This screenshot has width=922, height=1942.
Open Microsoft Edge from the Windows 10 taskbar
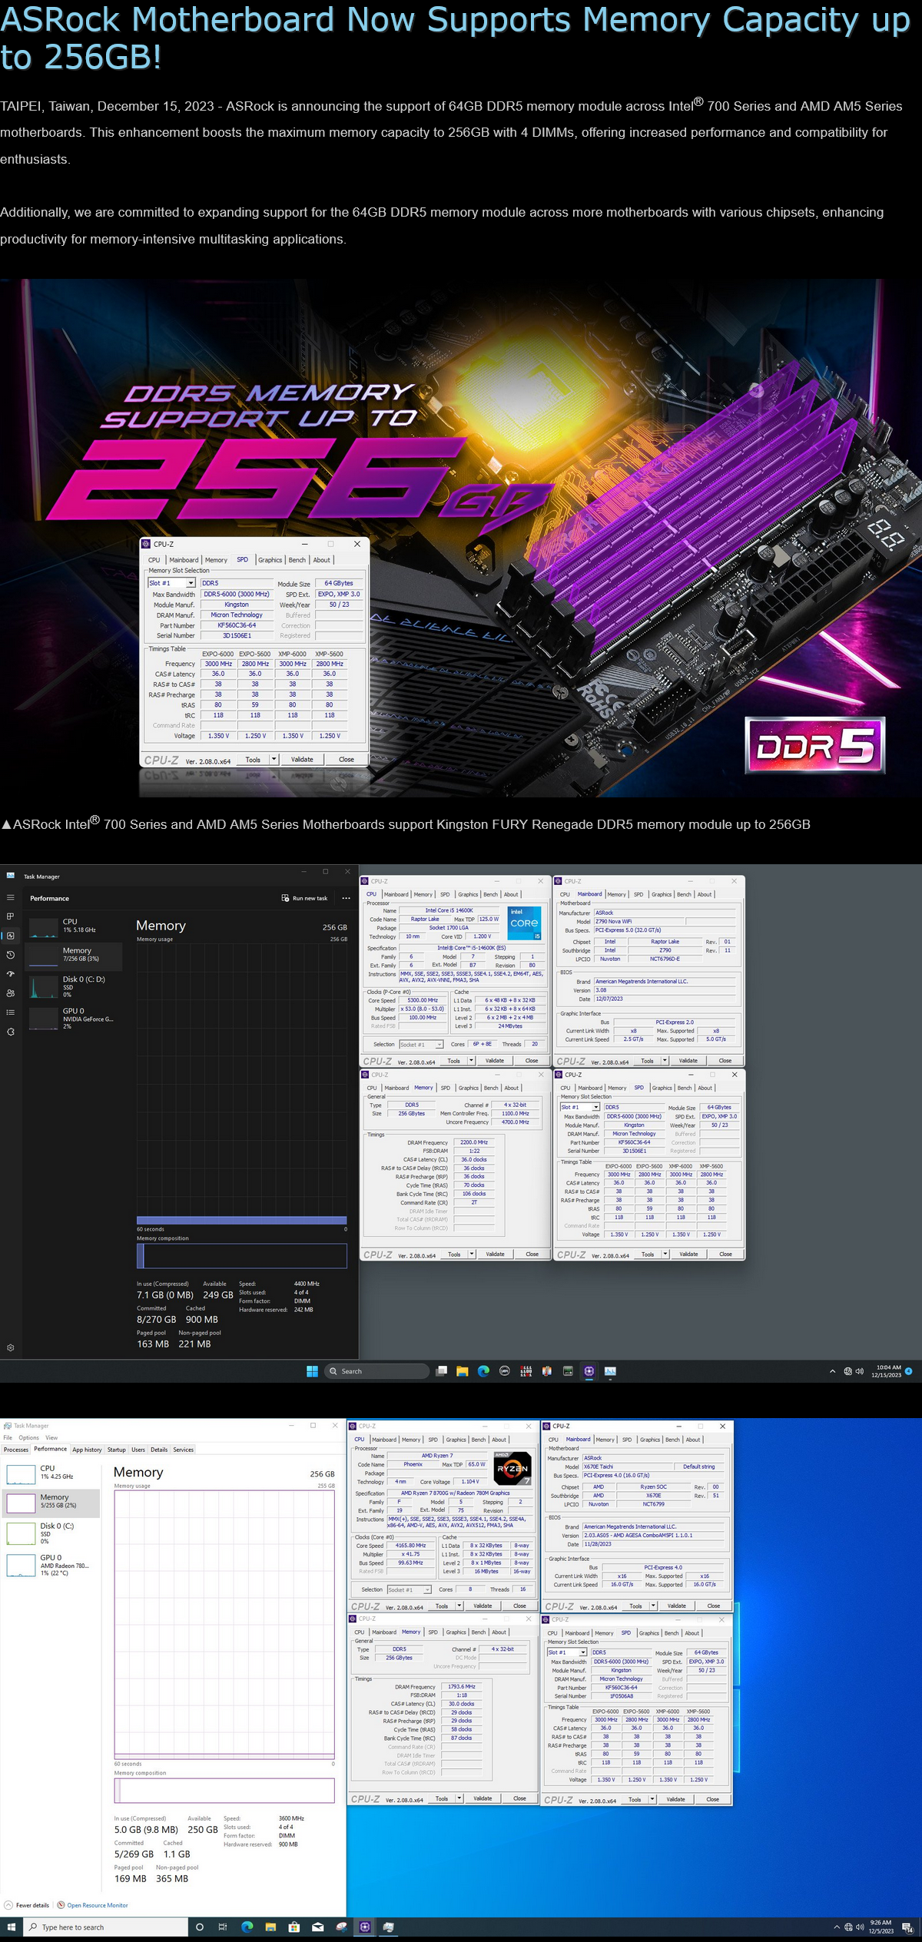pyautogui.click(x=247, y=1927)
